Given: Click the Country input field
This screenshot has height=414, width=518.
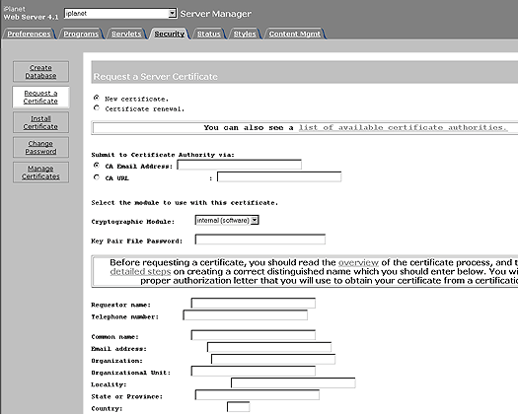Looking at the screenshot, I should [238, 407].
